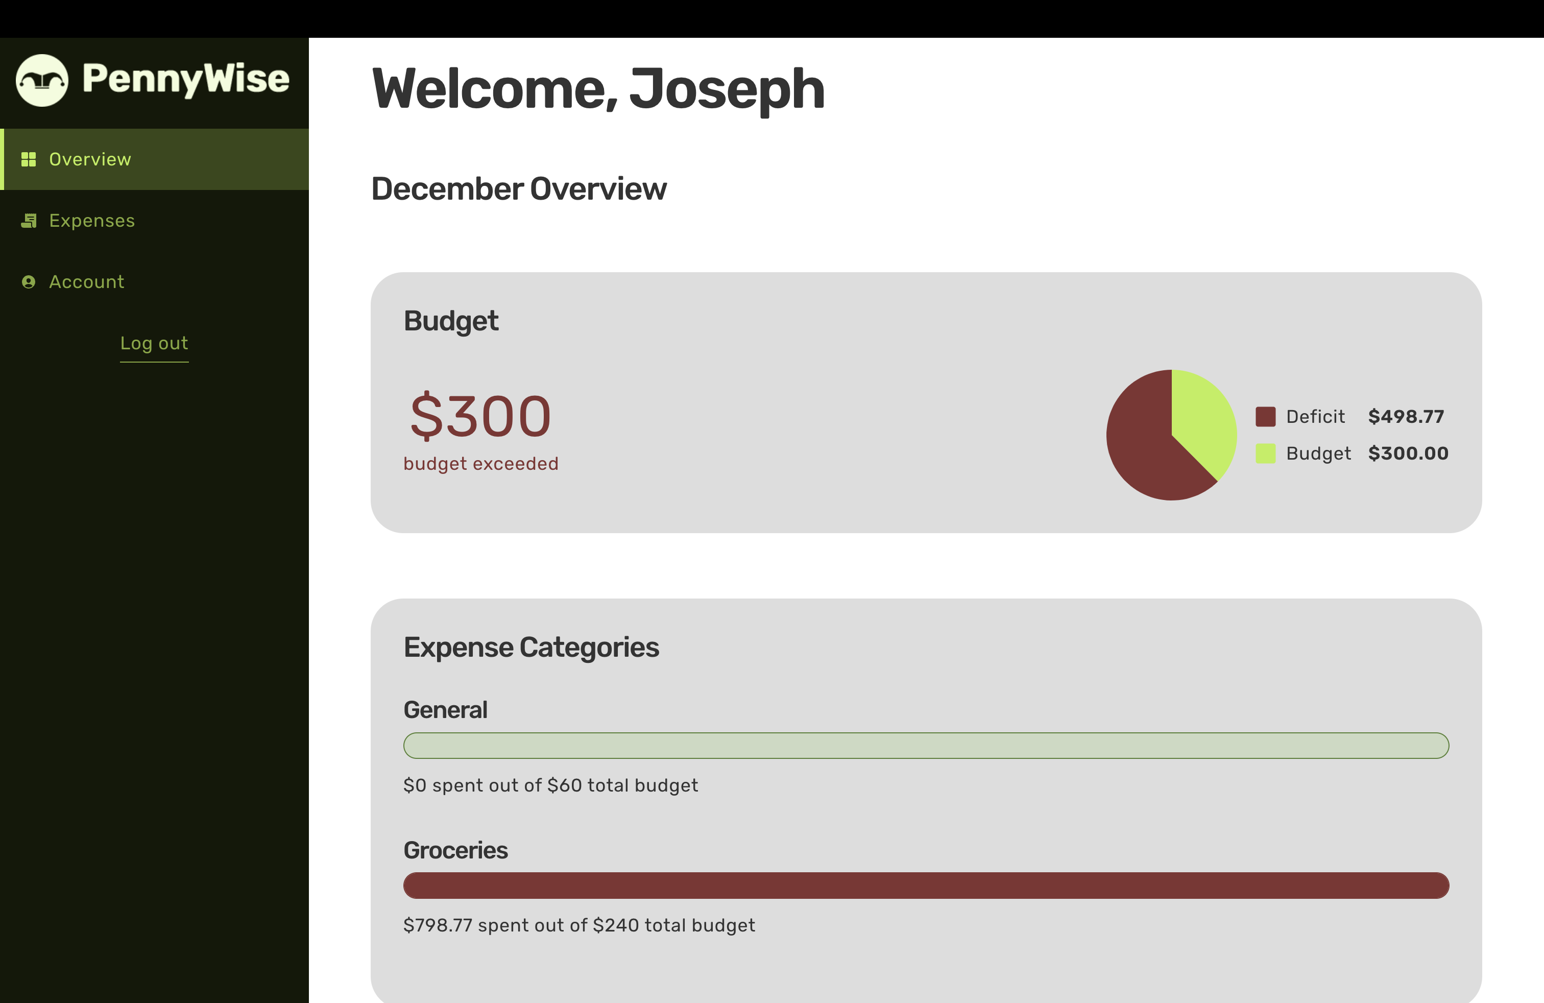Image resolution: width=1544 pixels, height=1003 pixels.
Task: Click the Groceries category progress bar
Action: click(926, 886)
